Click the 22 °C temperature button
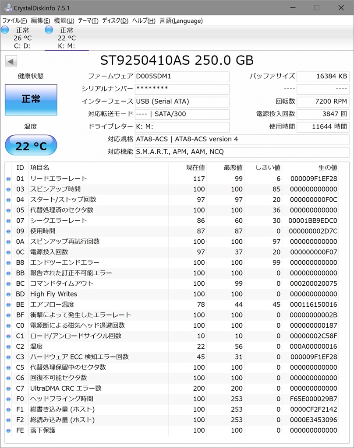Viewport: 354px width, 448px height. 31,145
